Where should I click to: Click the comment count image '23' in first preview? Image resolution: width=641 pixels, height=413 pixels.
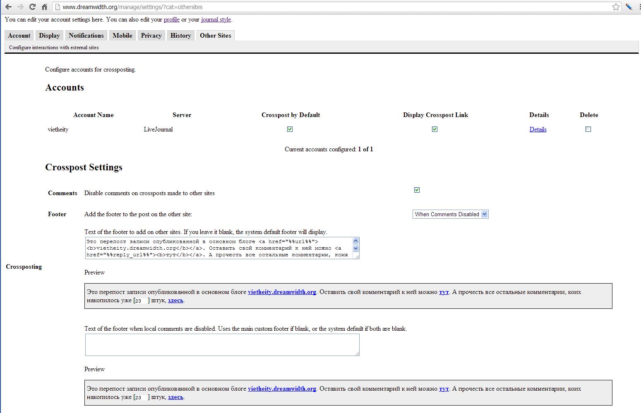pyautogui.click(x=140, y=301)
